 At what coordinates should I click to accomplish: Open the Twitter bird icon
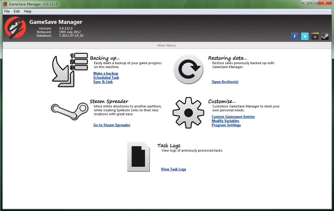click(305, 36)
